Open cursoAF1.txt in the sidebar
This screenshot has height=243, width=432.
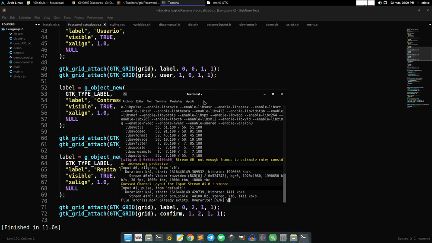pos(22,43)
